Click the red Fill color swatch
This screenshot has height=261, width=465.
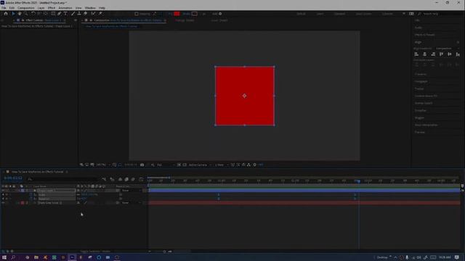pyautogui.click(x=177, y=14)
